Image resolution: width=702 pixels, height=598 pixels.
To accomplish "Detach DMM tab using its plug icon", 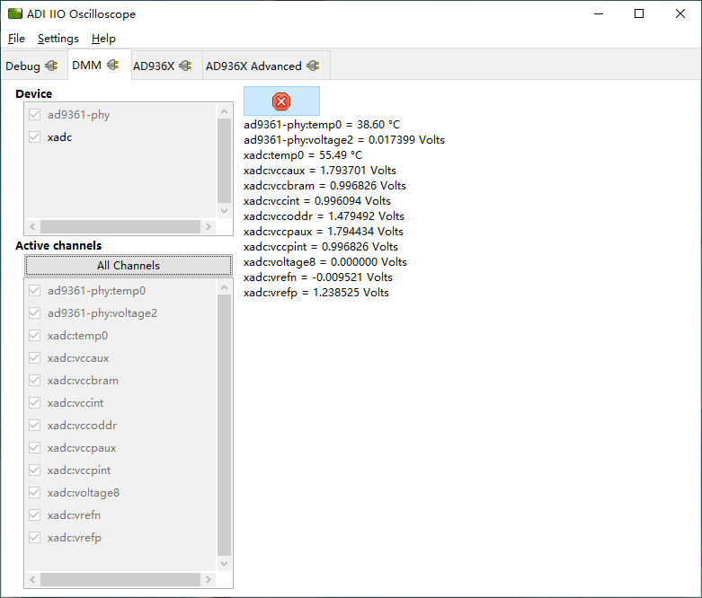I will [x=113, y=65].
